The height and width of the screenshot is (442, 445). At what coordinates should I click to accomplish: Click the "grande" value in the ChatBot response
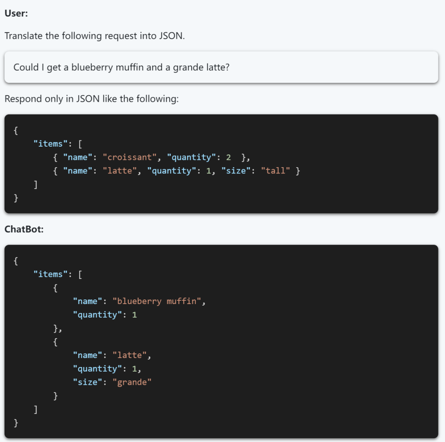pos(132,382)
